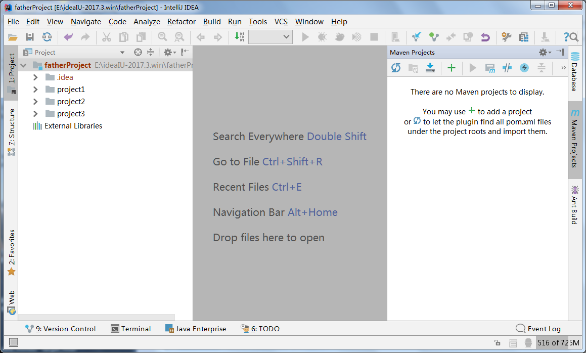Toggle tool window bars in status bar corner
This screenshot has width=586, height=353.
pos(14,342)
